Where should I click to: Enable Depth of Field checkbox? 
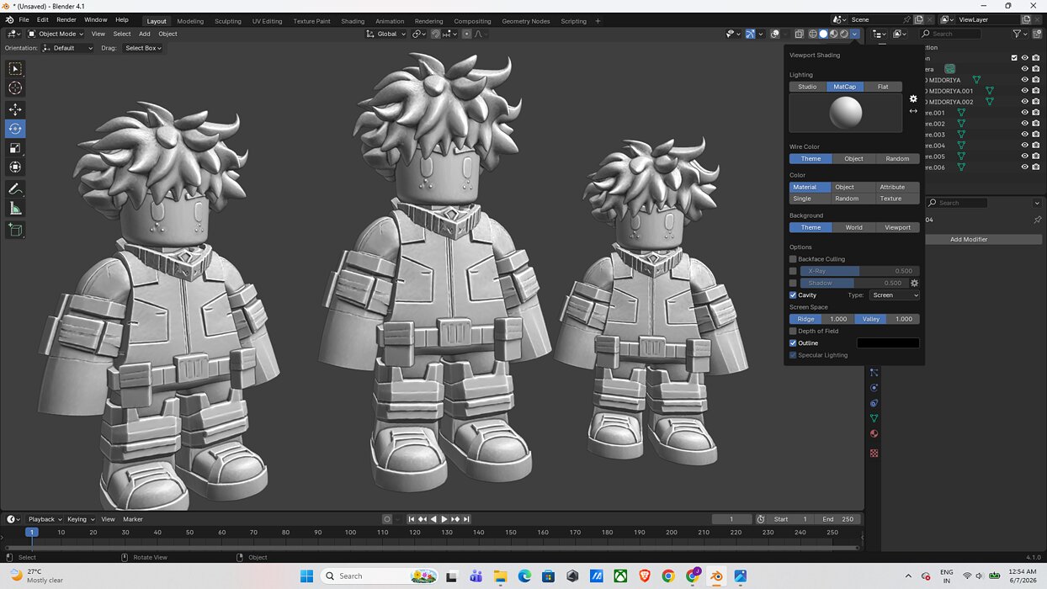pos(793,331)
